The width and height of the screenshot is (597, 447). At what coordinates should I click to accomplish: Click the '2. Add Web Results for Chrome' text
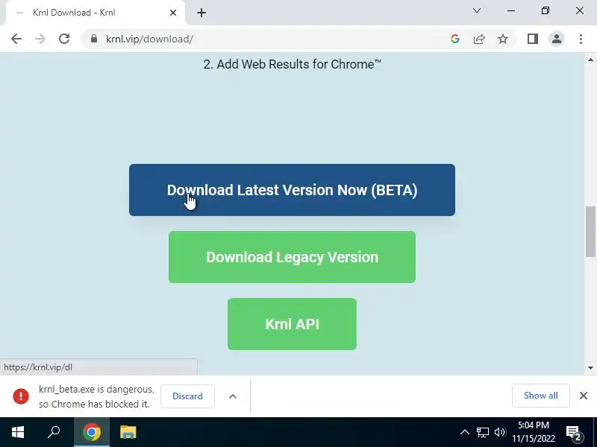point(292,64)
